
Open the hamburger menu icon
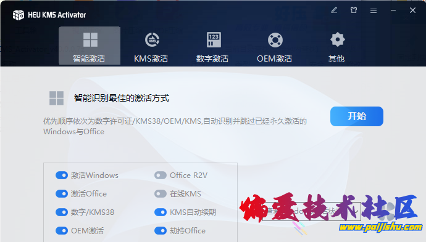coord(374,10)
